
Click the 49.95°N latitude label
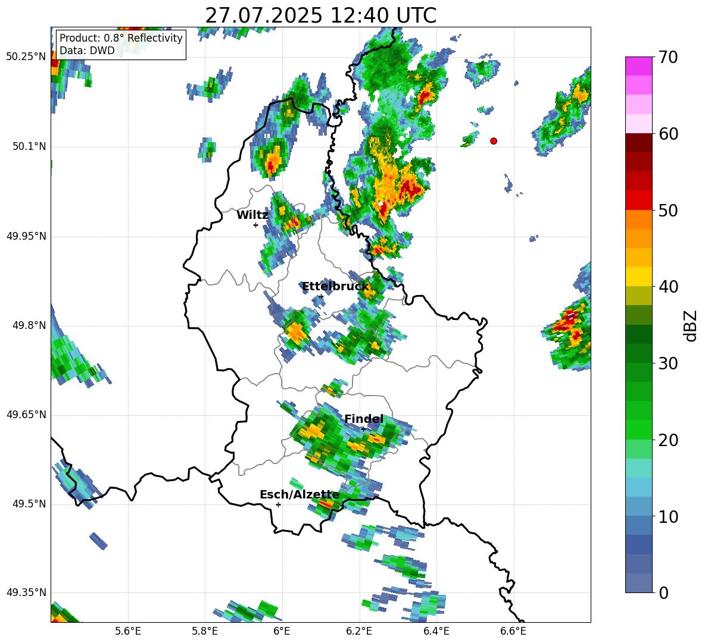(x=26, y=236)
